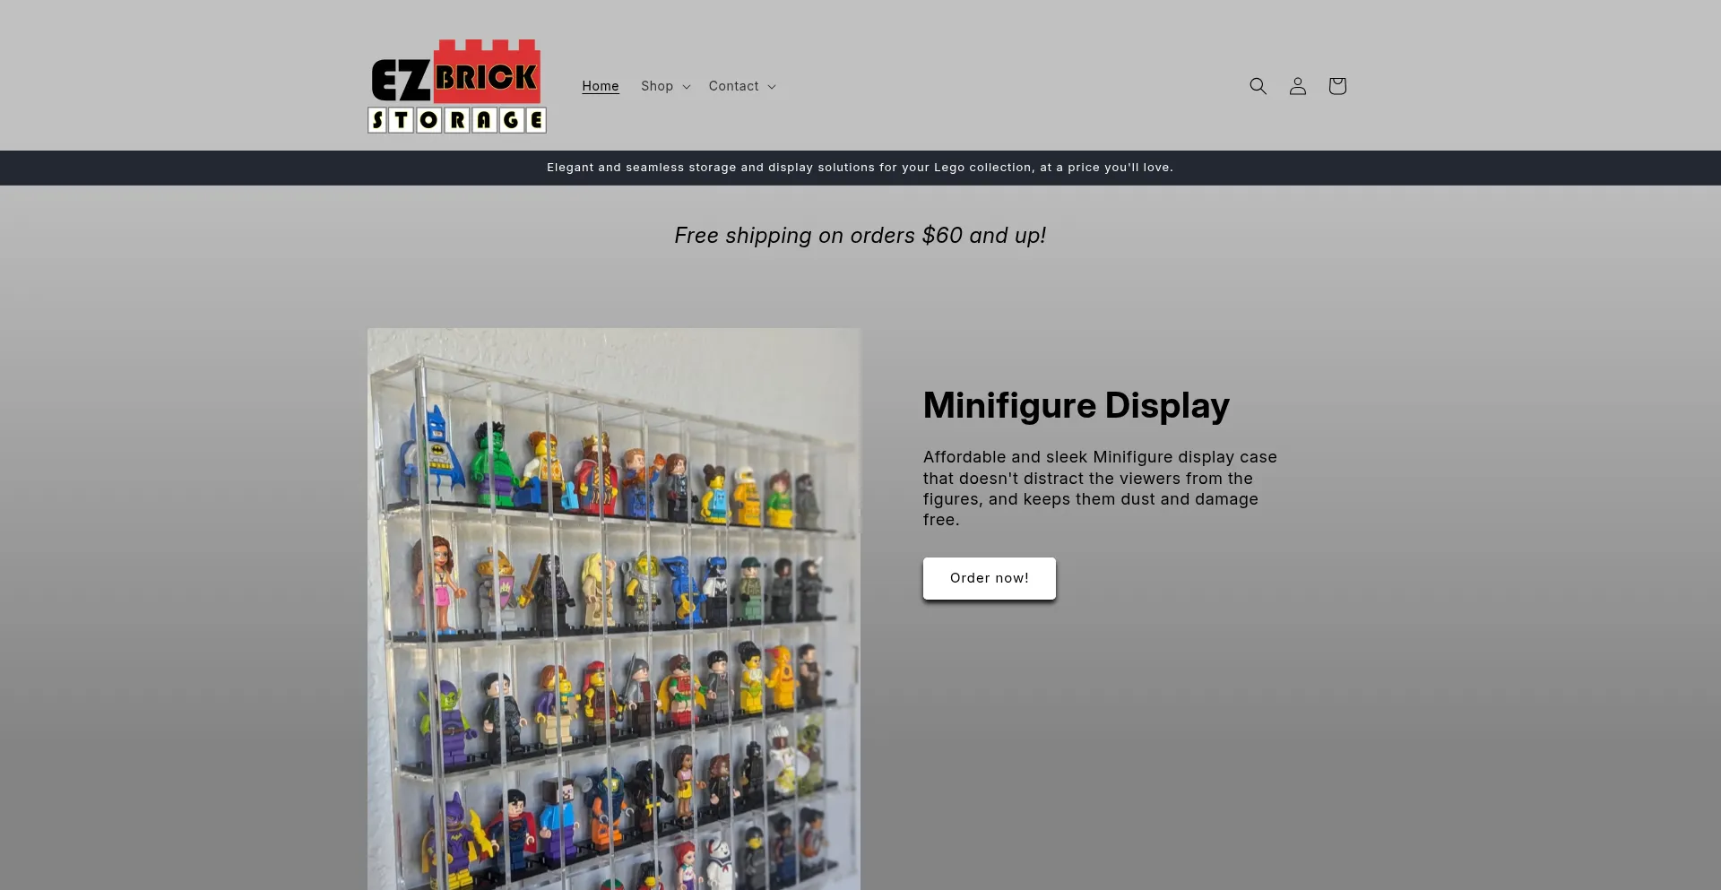The image size is (1721, 890).
Task: Click the Order now! button
Action: (x=990, y=578)
